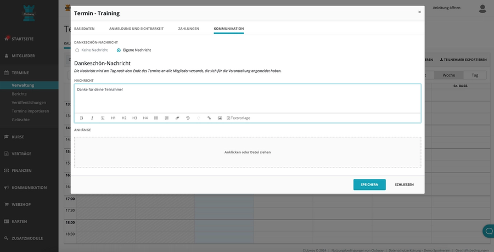Redo the last undone edit
The height and width of the screenshot is (252, 494).
[x=199, y=118]
